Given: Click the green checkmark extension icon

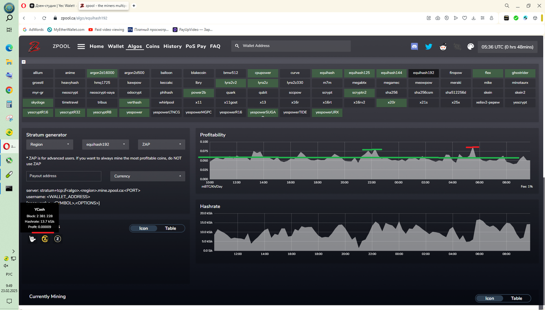Looking at the screenshot, I should pyautogui.click(x=516, y=18).
